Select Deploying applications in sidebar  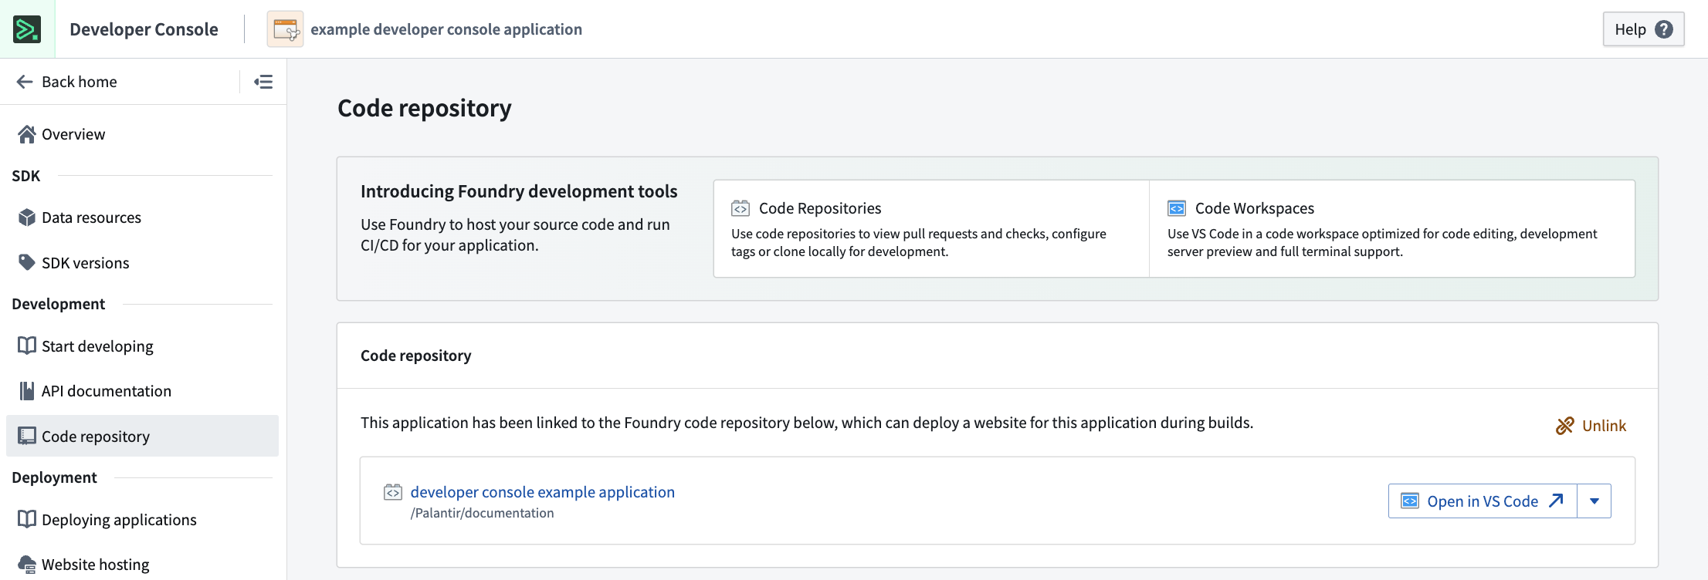click(x=142, y=519)
